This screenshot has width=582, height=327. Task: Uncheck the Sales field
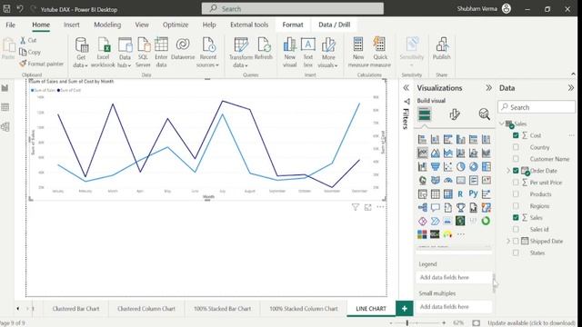[x=516, y=218]
